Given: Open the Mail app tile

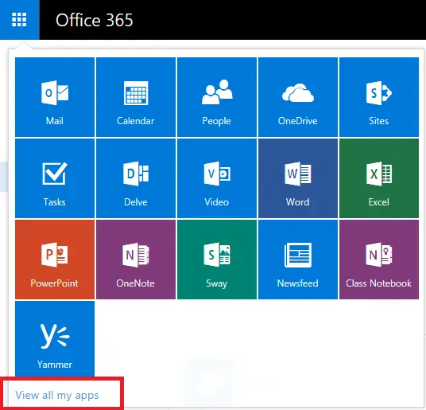Looking at the screenshot, I should (55, 97).
